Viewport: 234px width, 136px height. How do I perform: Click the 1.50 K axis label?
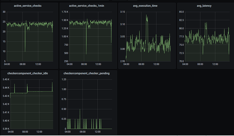pos(65,20)
